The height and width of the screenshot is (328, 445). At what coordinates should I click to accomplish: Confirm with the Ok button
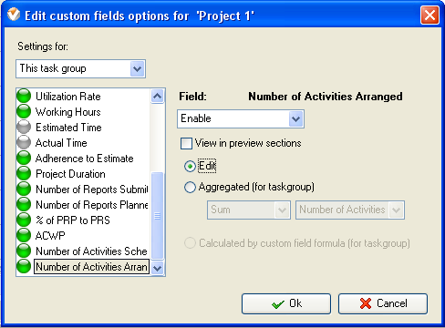point(286,303)
